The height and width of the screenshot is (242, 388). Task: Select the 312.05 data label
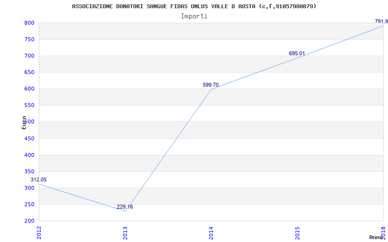(x=39, y=180)
